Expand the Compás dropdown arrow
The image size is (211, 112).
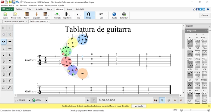pyautogui.click(x=60, y=15)
